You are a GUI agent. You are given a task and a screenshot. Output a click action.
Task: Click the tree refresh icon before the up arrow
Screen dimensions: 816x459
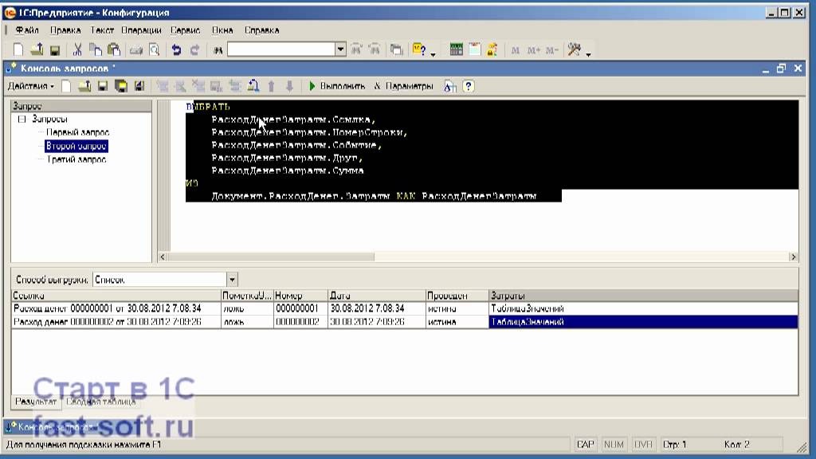253,86
